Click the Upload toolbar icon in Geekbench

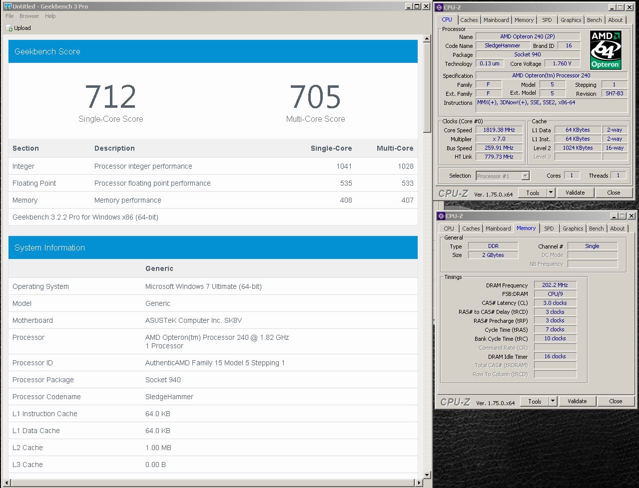coord(9,28)
